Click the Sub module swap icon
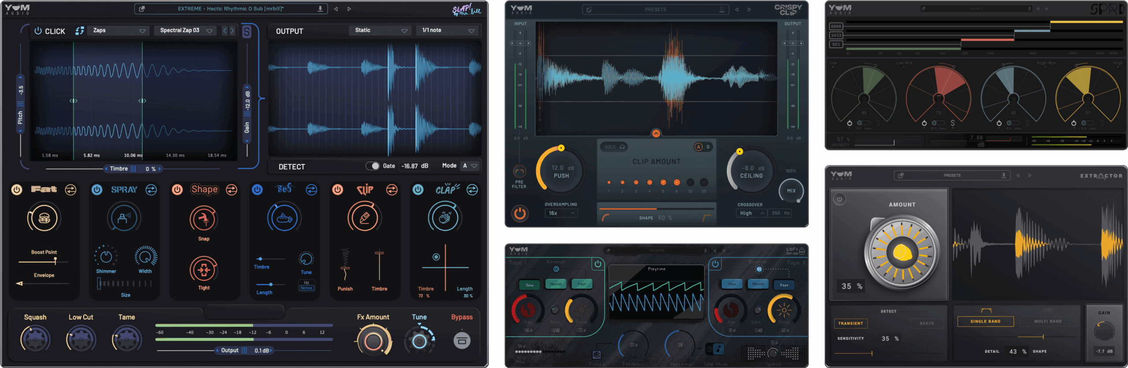The height and width of the screenshot is (368, 1128). [x=312, y=190]
